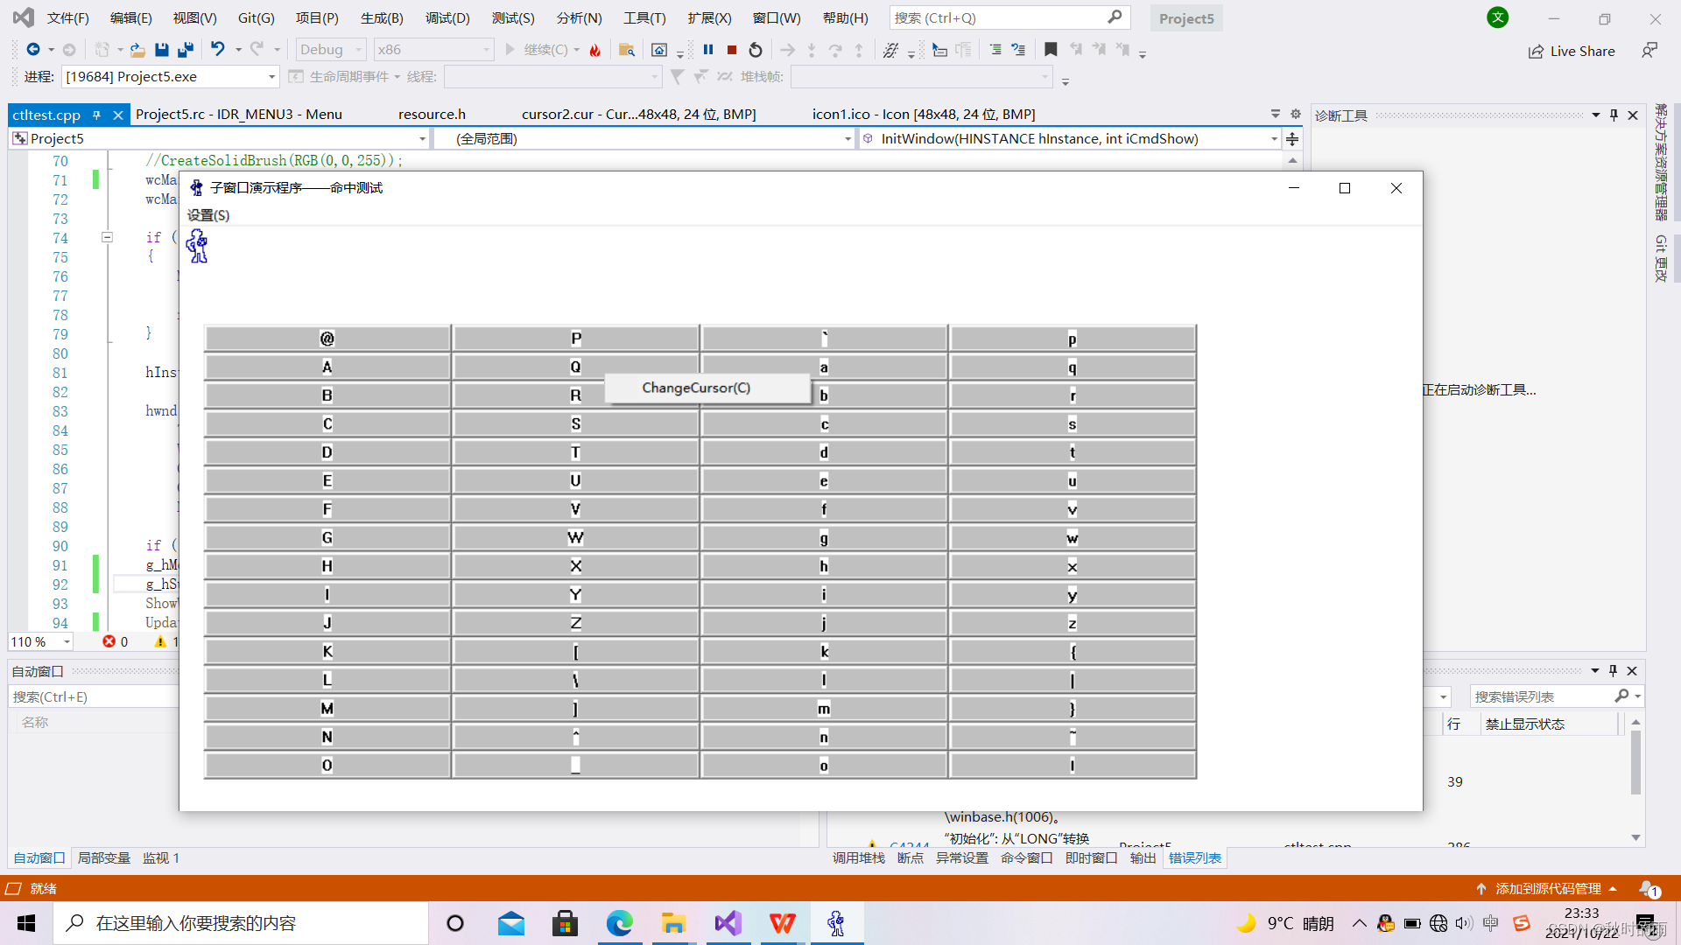Toggle the 自动窗口 panel tab
The image size is (1681, 945).
point(39,857)
